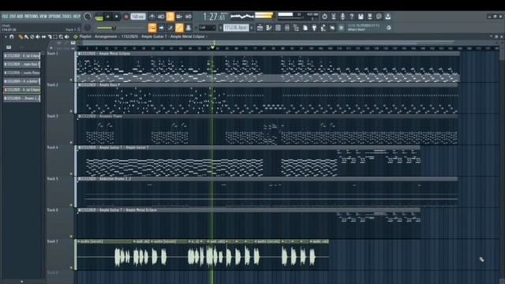Viewport: 505px width, 284px height.
Task: Select the Zoom magnifier tool in playlist
Action: point(61,37)
